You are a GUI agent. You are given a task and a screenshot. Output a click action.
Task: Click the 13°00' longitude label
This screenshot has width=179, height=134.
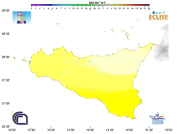point(51,130)
